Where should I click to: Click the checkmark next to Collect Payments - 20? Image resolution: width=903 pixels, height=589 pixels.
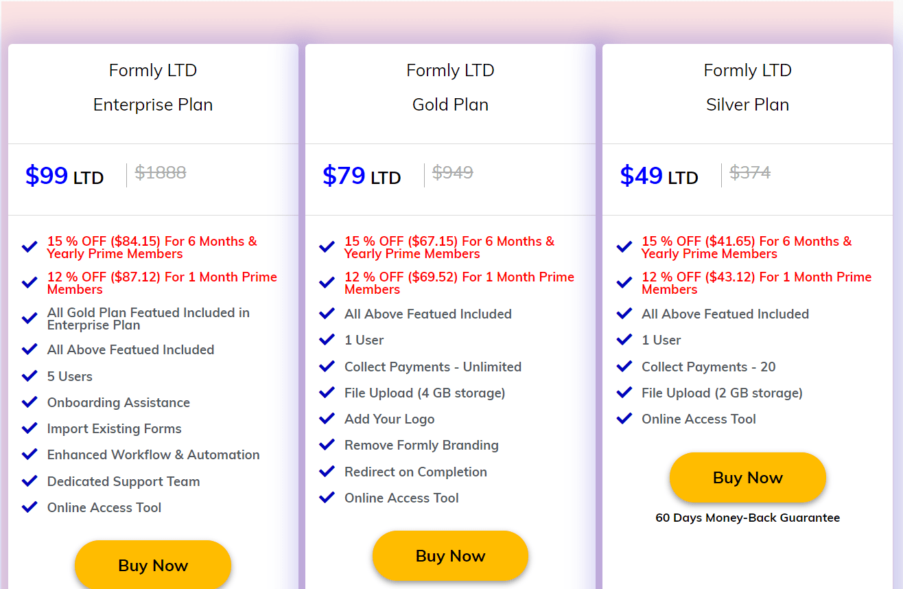pos(624,366)
